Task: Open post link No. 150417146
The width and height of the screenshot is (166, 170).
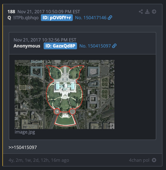Action: (91, 18)
